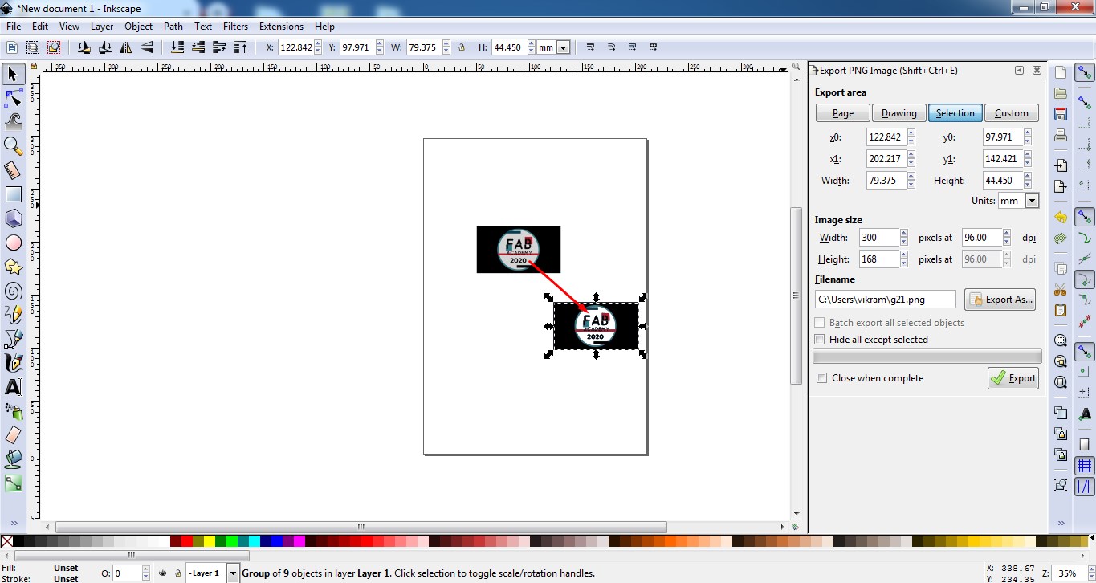1096x583 pixels.
Task: Select the Node edit tool
Action: [13, 99]
